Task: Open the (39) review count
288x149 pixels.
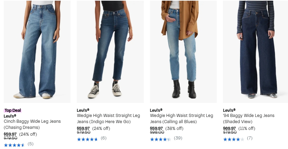Action: click(178, 138)
